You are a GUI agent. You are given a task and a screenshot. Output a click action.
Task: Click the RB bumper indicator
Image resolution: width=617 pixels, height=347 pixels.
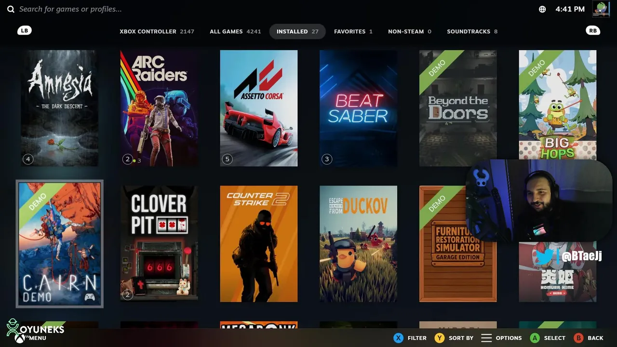593,30
